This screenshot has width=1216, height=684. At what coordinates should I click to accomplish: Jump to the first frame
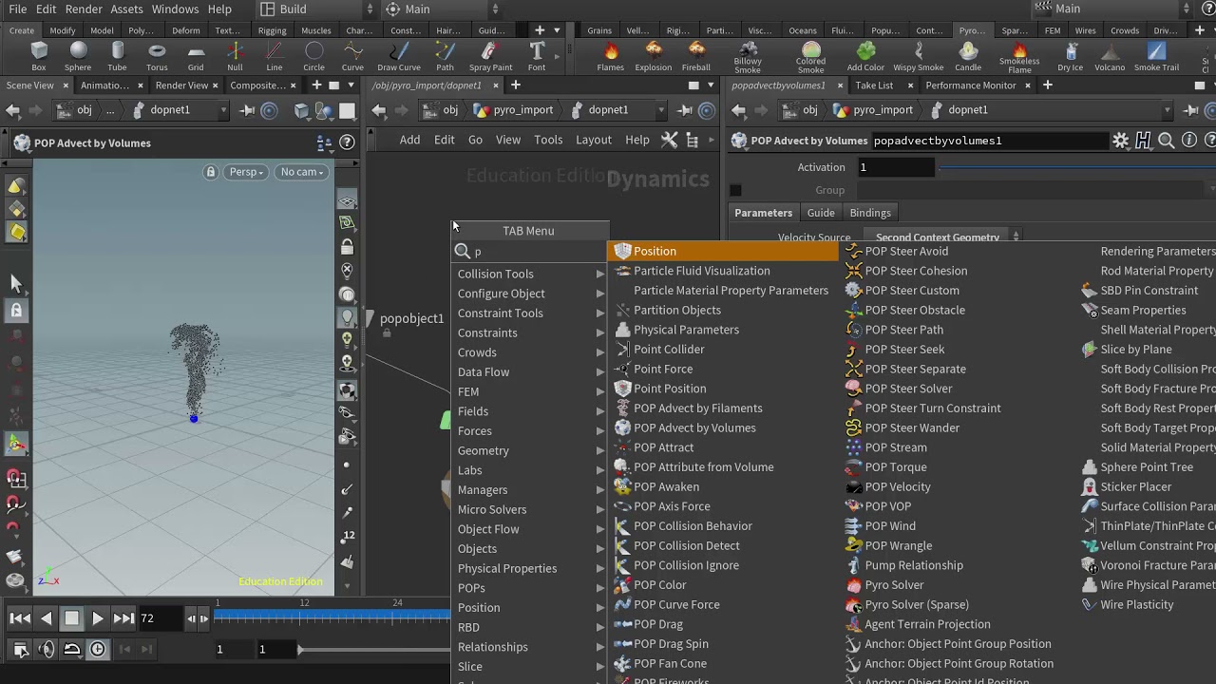coord(20,618)
